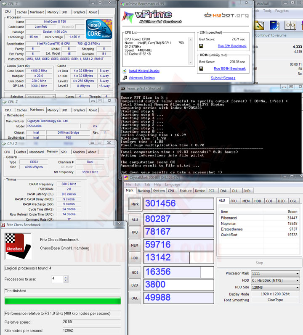Click the HDD score bar showing 13142
303x335 pixels.
pos(179,258)
